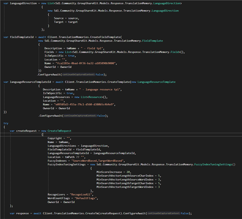This screenshot has height=219, width=242.
Task: Click 'CreateTm(createRequest)' method call
Action: click(104, 213)
